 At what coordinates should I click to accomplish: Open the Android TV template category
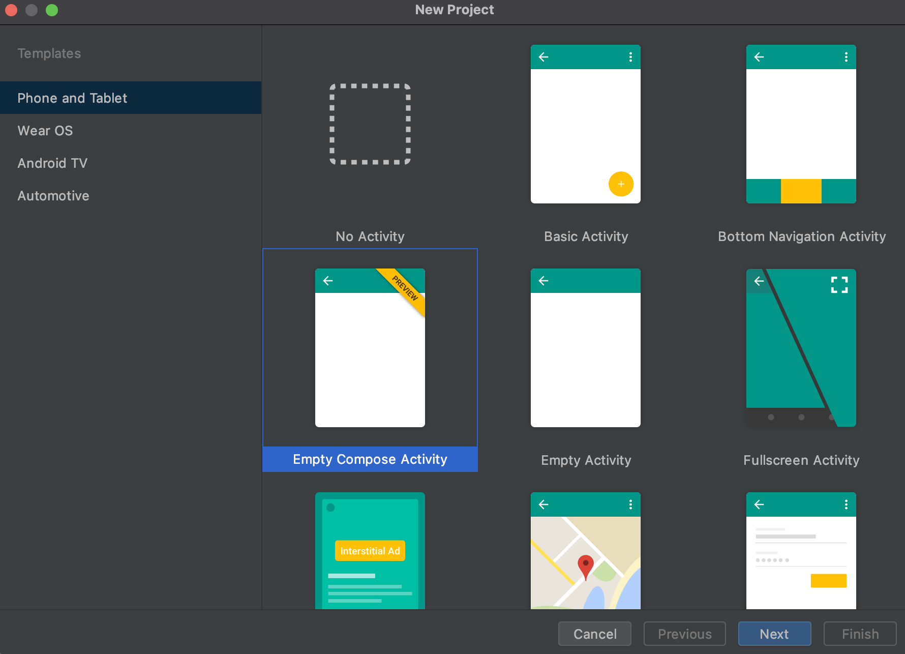click(131, 163)
